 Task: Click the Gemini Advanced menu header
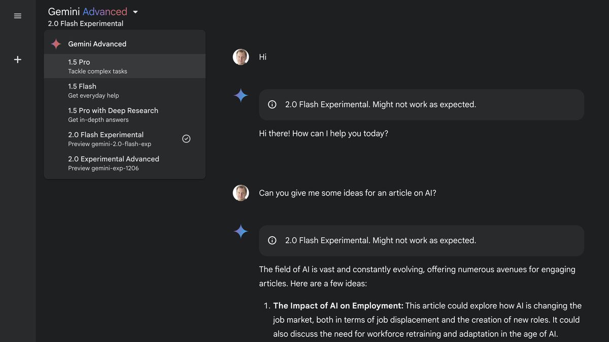97,44
